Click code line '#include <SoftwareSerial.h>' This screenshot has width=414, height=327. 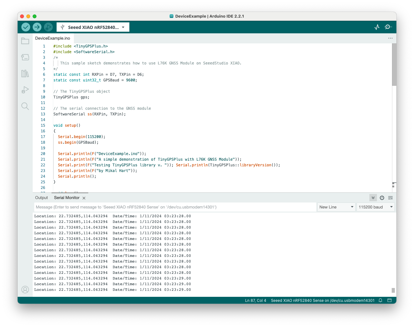tap(84, 52)
